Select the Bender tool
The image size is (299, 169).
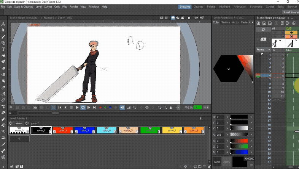coord(3,131)
